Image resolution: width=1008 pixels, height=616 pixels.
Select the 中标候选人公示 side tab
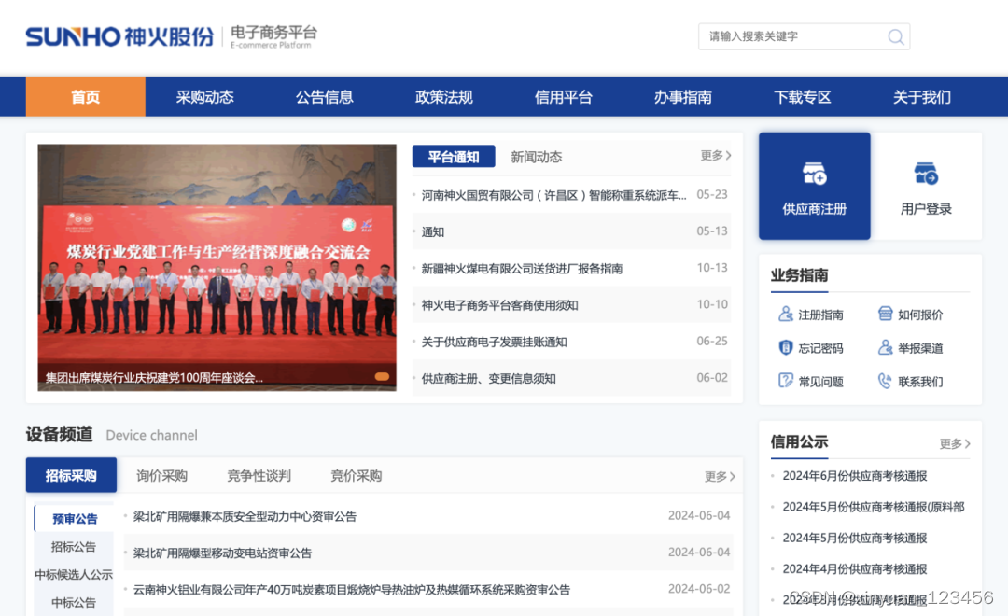coord(74,574)
